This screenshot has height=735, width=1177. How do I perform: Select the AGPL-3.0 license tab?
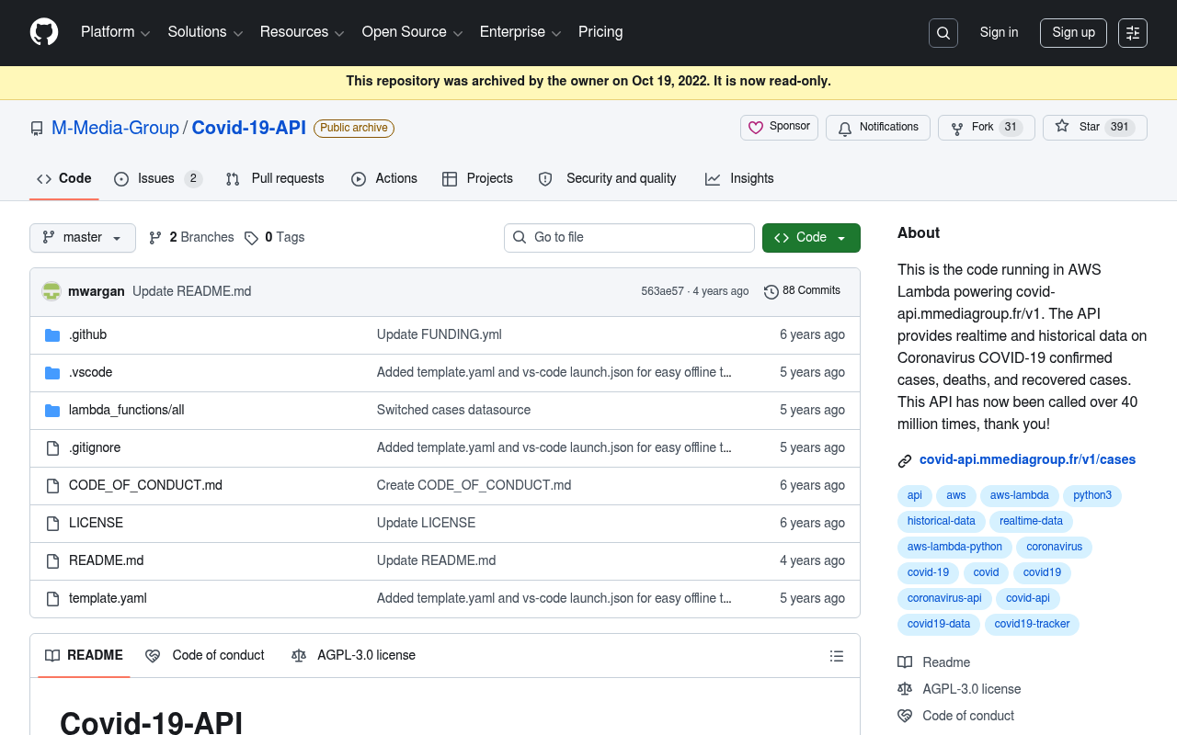(353, 656)
